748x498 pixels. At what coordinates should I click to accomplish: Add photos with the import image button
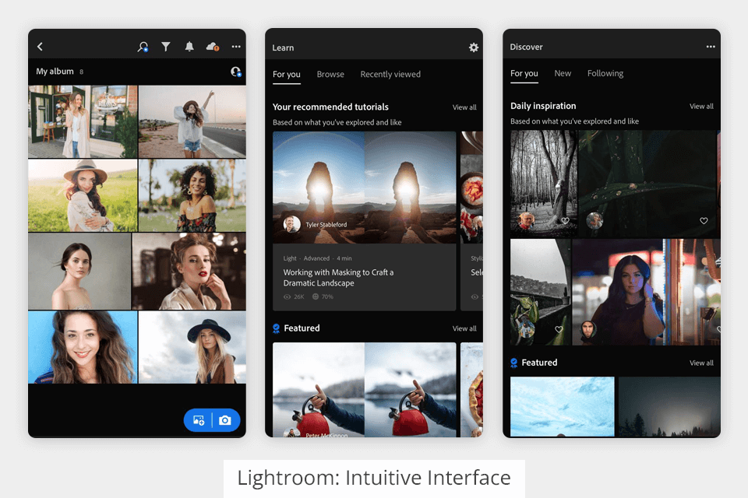pos(199,420)
